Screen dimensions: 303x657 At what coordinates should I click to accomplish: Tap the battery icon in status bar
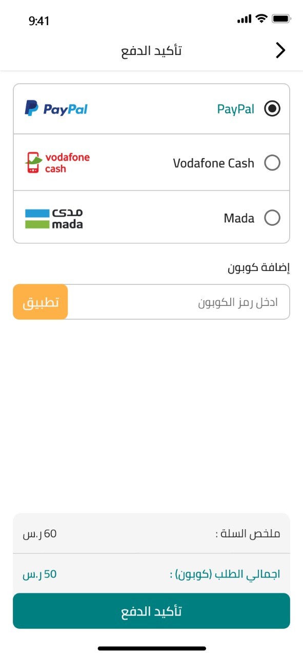[x=281, y=19]
